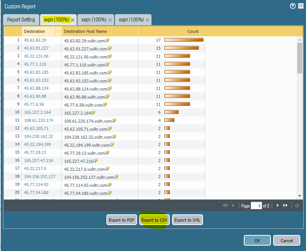
Task: Click the icon beside 108.61.220.174.vultr.com
Action: [114, 120]
